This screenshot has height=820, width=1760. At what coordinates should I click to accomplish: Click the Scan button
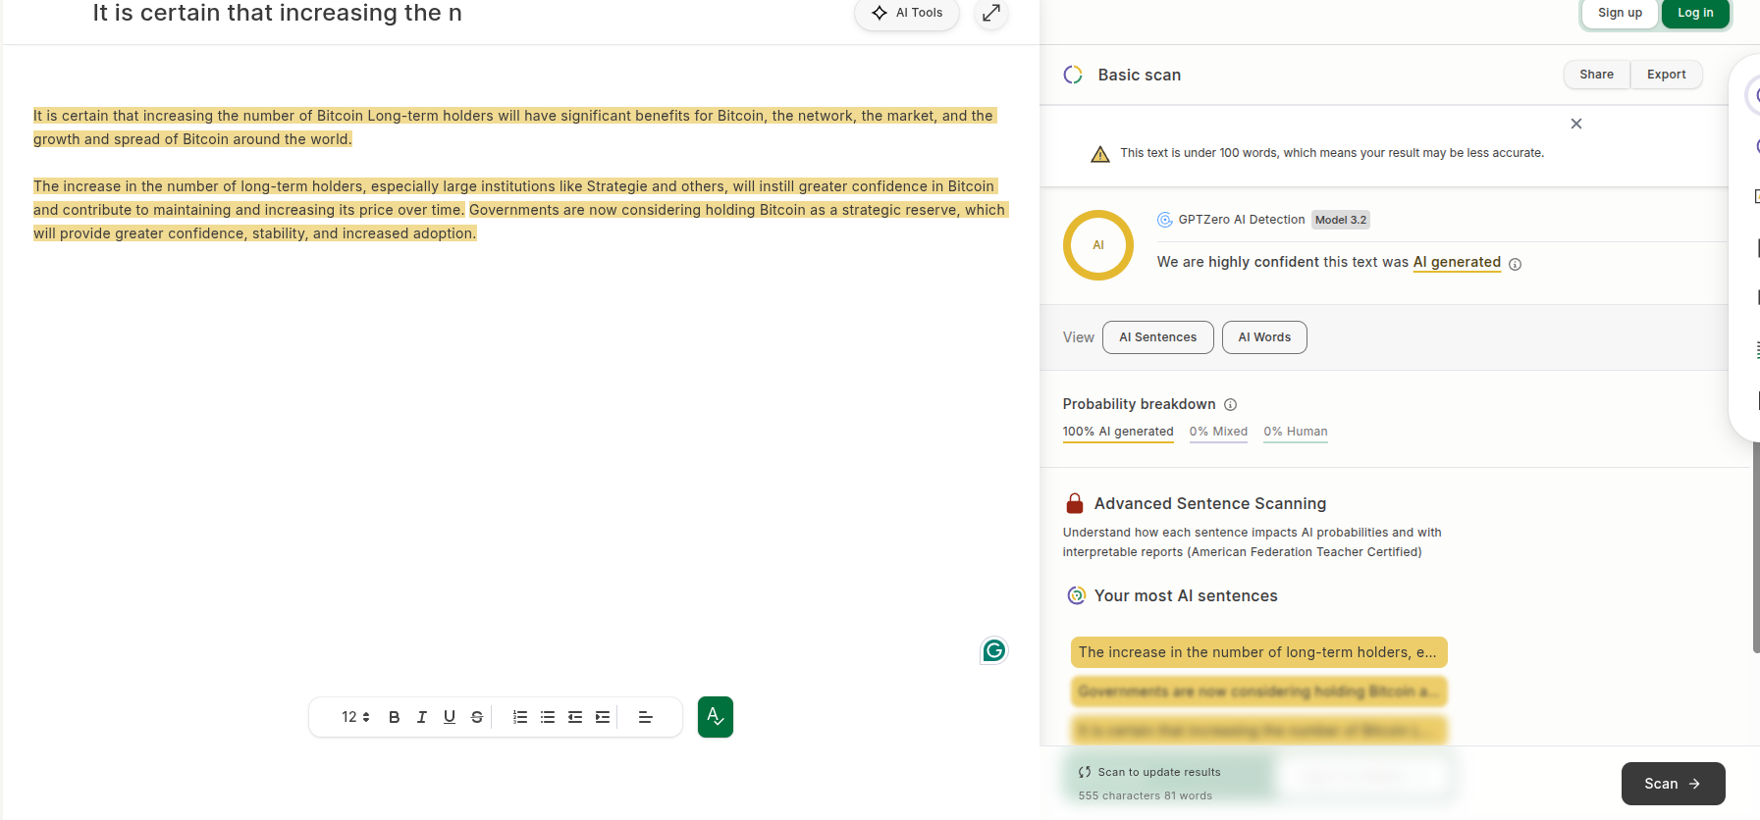click(x=1673, y=784)
